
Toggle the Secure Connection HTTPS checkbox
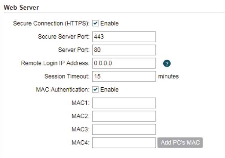tap(96, 24)
